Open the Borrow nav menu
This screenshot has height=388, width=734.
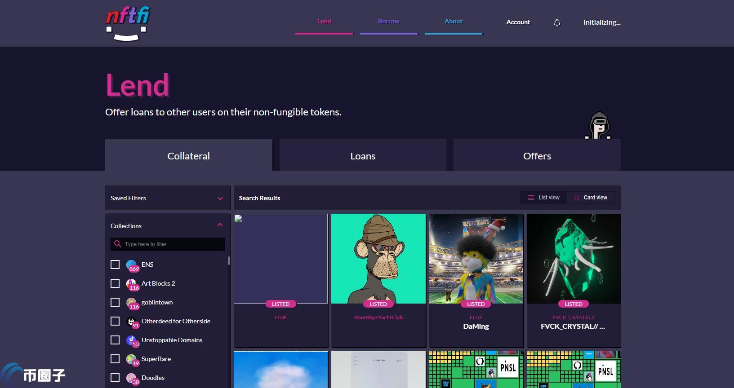(x=389, y=22)
